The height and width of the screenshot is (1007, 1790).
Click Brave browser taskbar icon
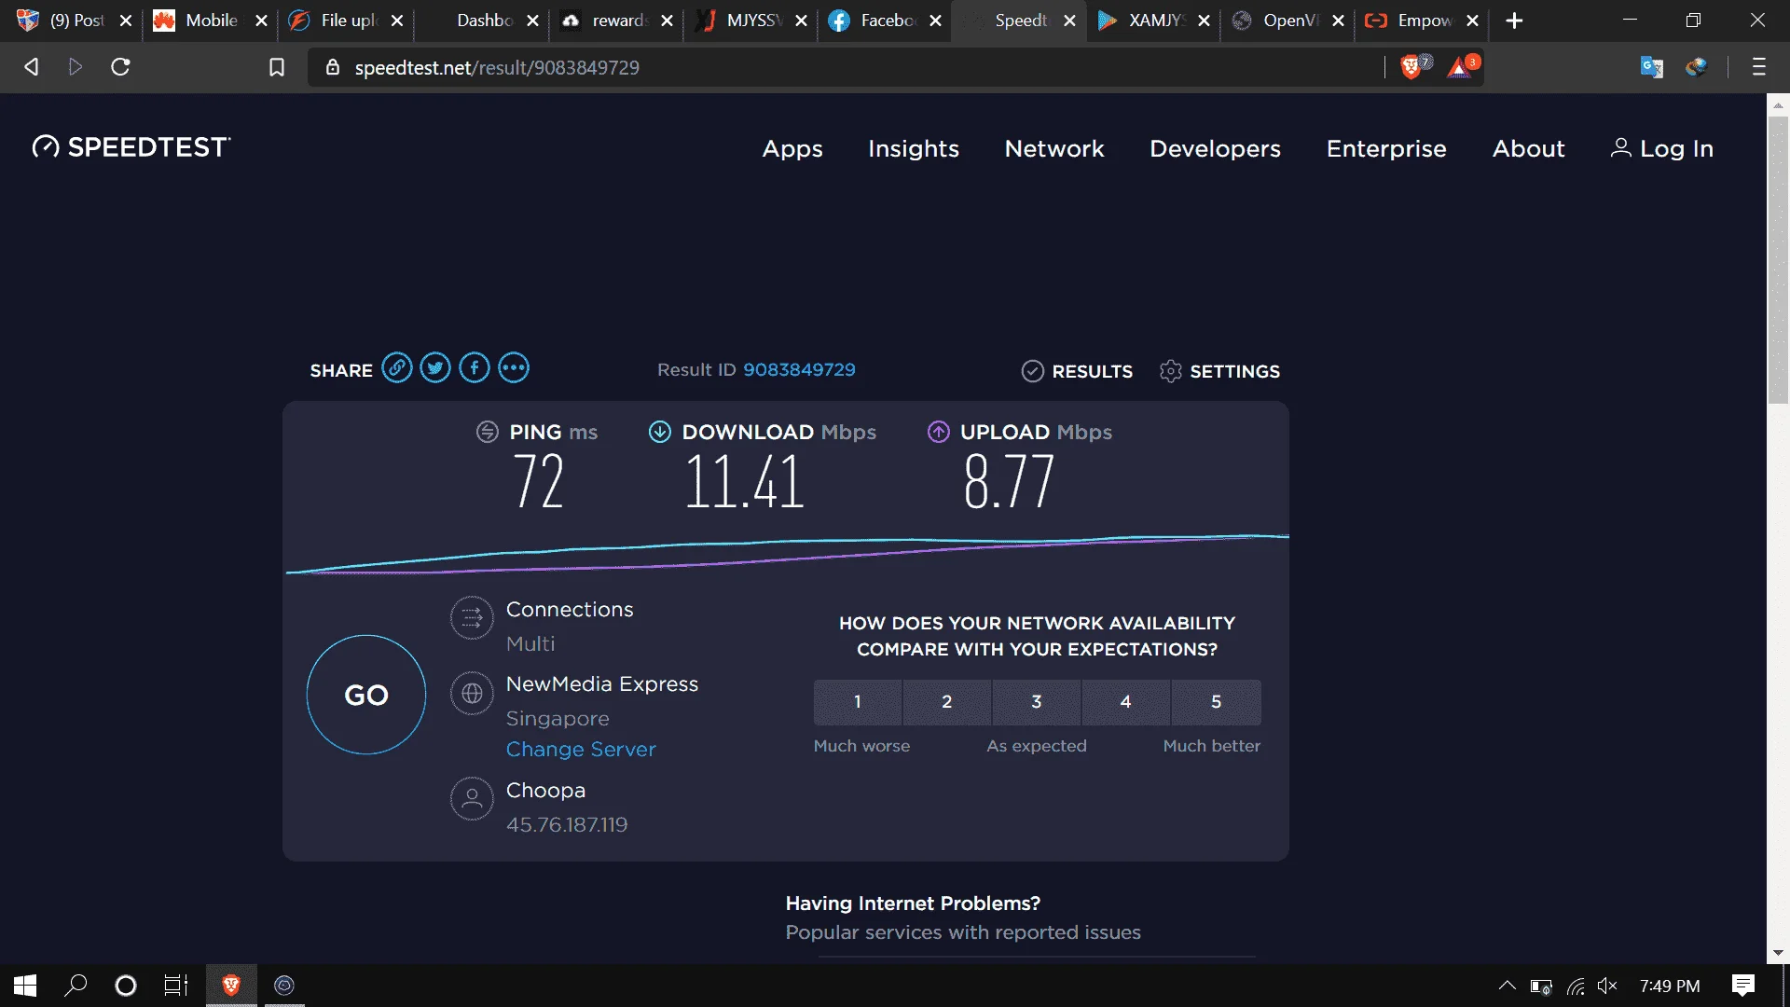pyautogui.click(x=231, y=986)
